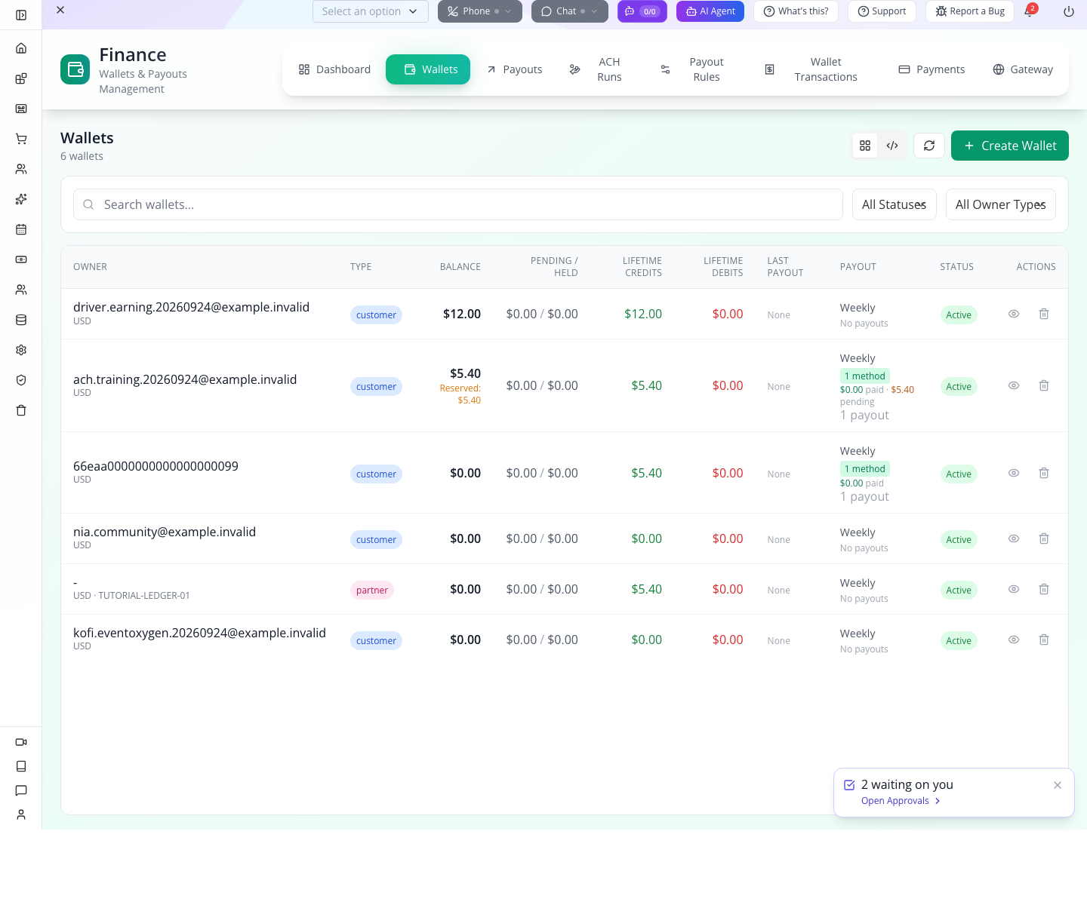
Task: Refresh the wallets list
Action: pos(929,146)
